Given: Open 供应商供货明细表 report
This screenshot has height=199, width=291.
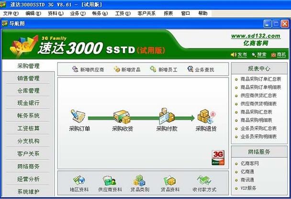Looking at the screenshot, I should pos(258,104).
